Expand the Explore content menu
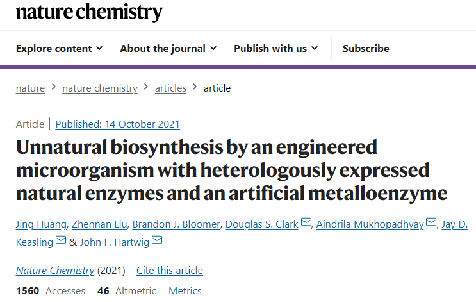 tap(59, 49)
